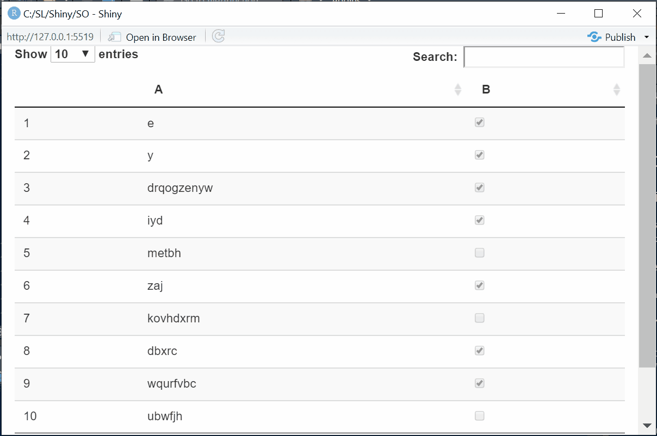Click in the Search input field
Screen dimensions: 657x436
pyautogui.click(x=543, y=57)
